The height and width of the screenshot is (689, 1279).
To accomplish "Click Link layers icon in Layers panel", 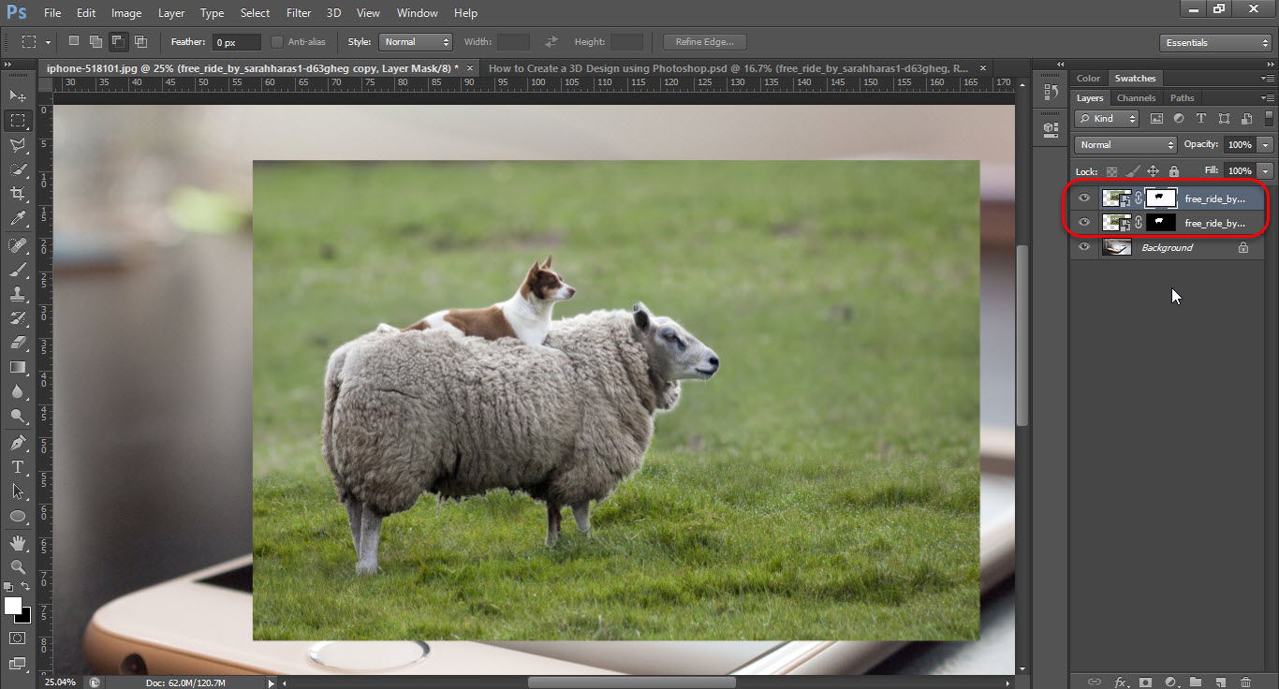I will point(1095,682).
